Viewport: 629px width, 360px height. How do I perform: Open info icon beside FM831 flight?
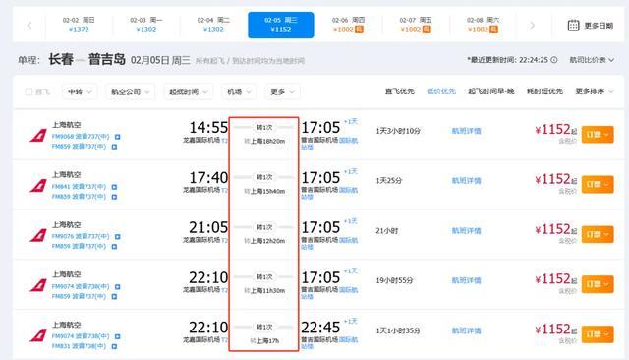[114, 346]
